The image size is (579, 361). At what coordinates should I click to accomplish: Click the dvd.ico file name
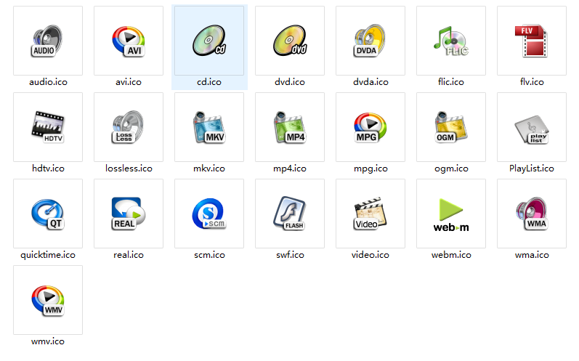pos(290,82)
